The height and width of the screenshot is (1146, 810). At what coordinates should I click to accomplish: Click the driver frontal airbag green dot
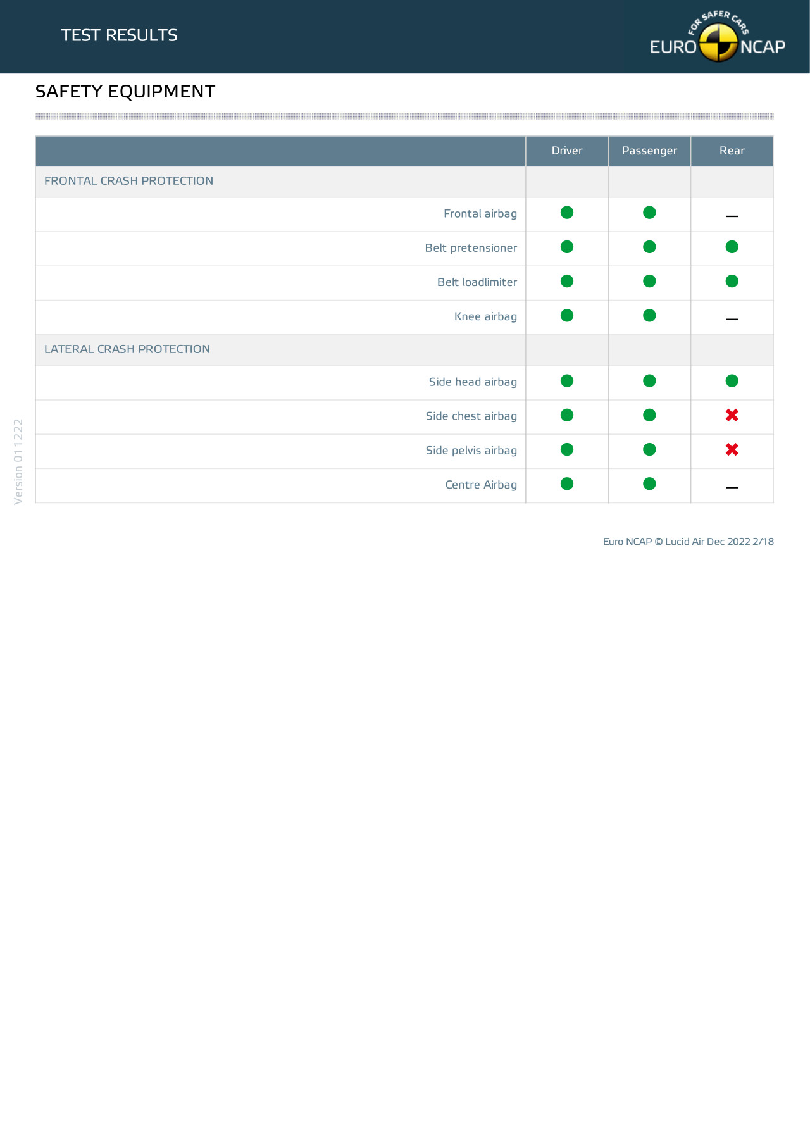567,213
